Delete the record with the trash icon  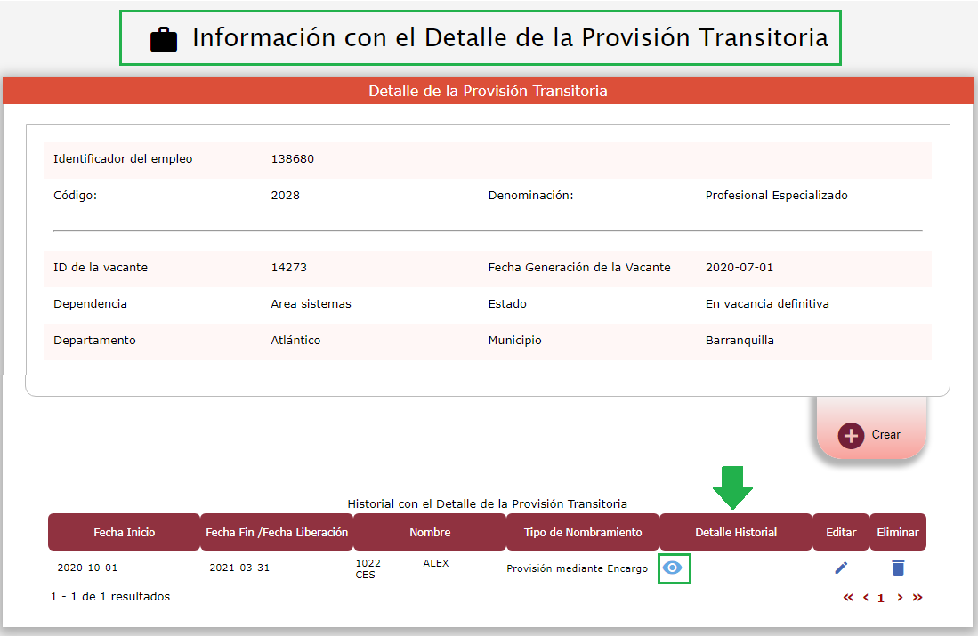(898, 568)
